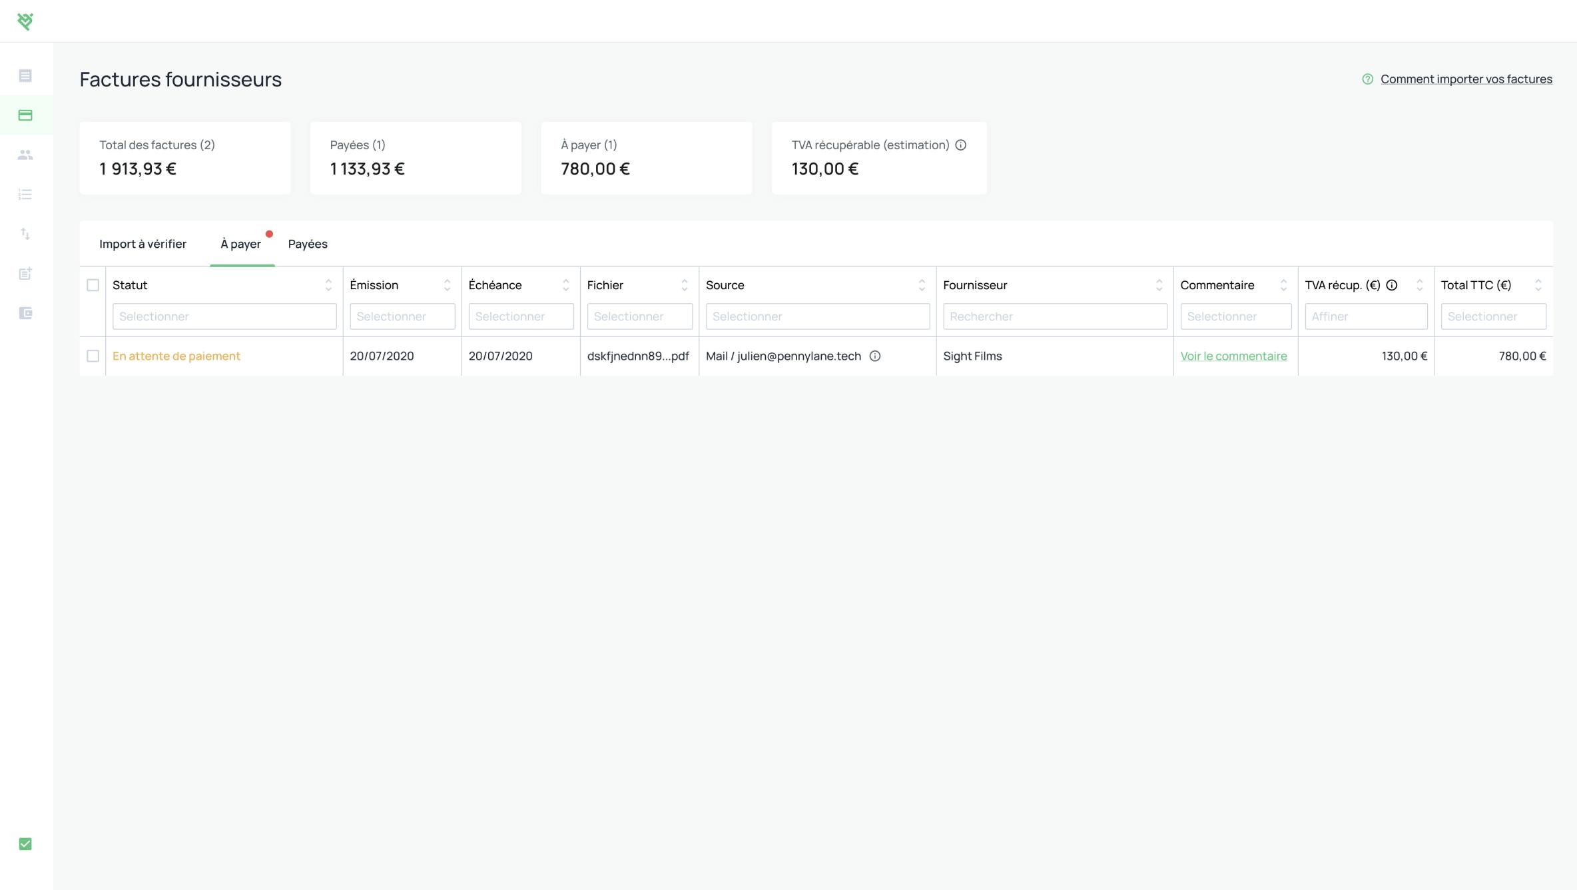Open the document list sidebar icon
1577x890 pixels.
pyautogui.click(x=25, y=76)
